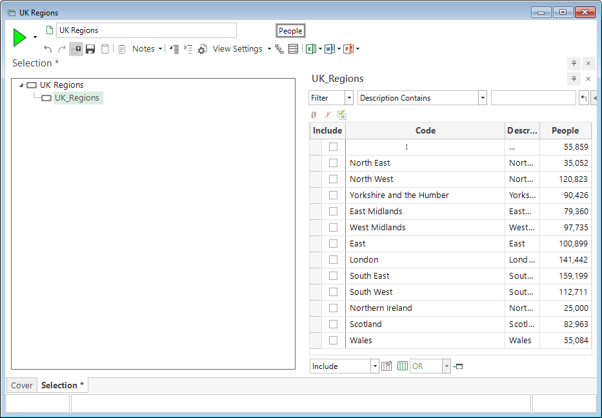Tick the Include checkbox for London

coord(333,259)
